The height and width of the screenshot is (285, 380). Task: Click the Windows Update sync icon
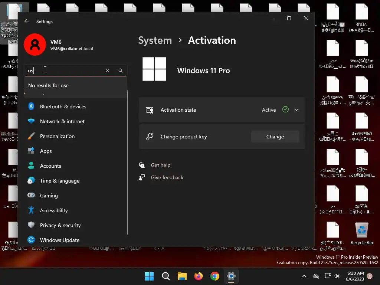coord(31,240)
